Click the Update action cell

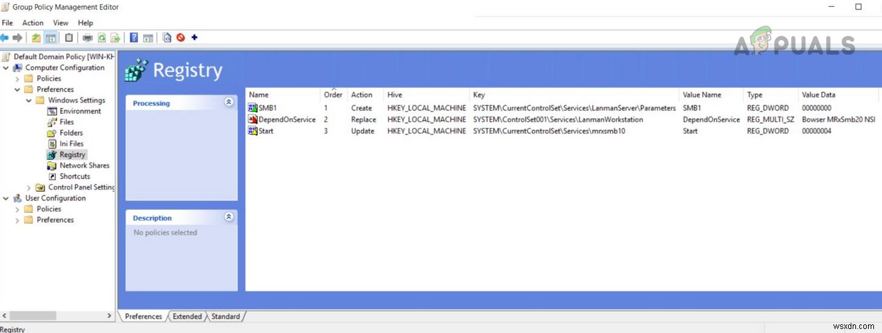tap(363, 131)
